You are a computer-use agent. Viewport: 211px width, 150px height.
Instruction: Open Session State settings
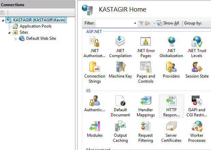point(197,70)
